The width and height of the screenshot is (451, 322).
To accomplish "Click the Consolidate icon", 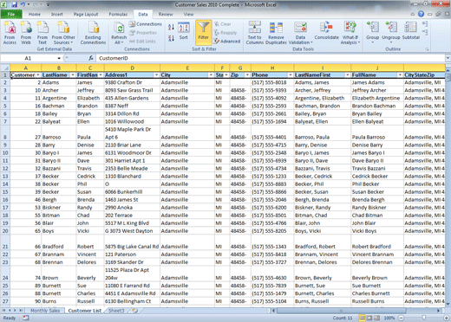I will coord(326,30).
